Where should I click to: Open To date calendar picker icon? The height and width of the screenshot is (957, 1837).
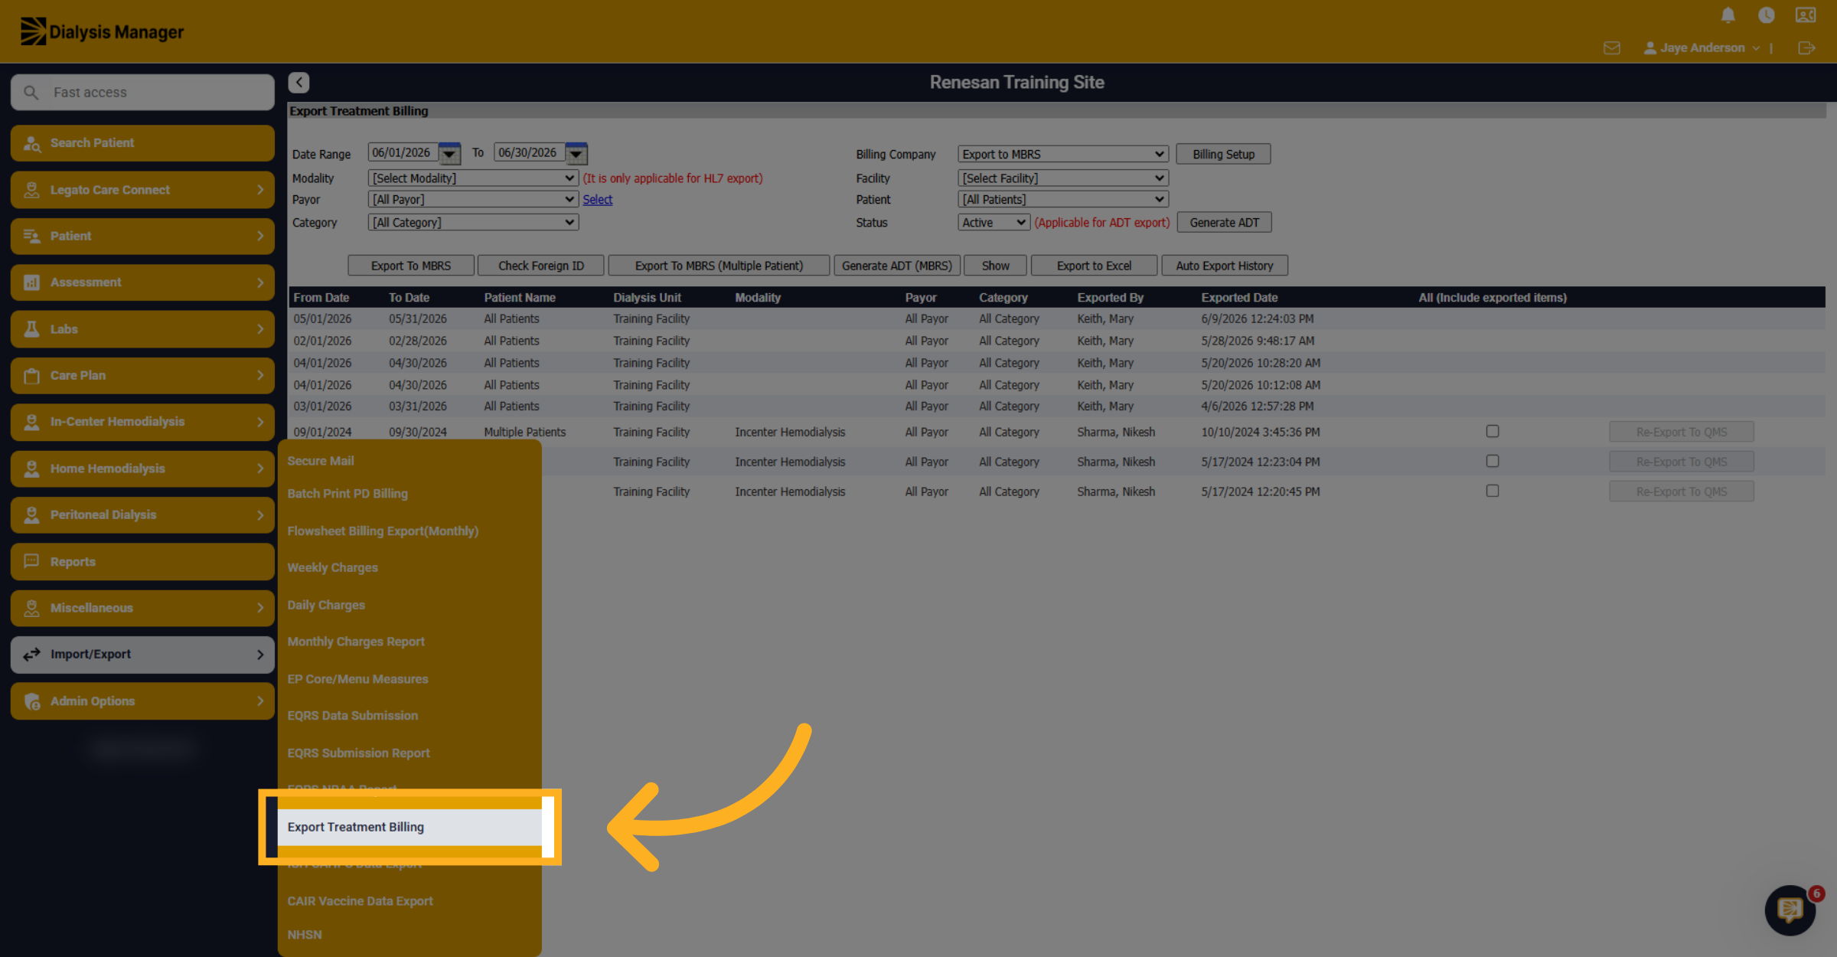click(x=576, y=153)
